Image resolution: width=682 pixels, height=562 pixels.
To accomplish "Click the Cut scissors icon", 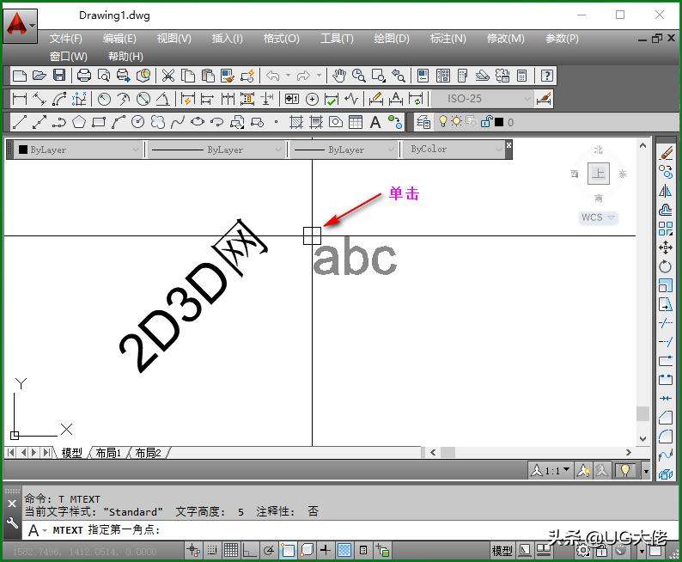I will point(167,76).
